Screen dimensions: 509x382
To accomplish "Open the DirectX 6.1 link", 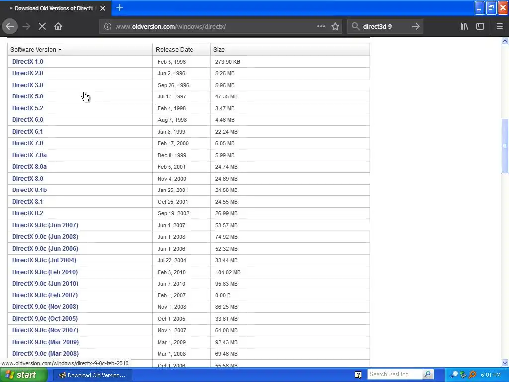I will click(x=28, y=131).
